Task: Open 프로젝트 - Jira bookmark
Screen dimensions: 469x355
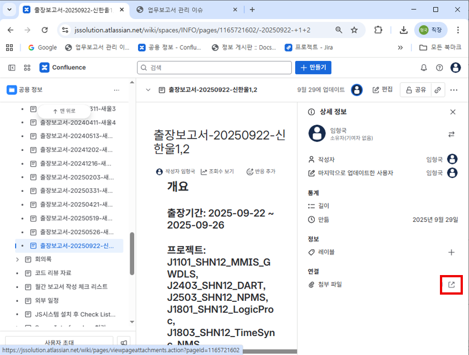Action: pos(311,48)
